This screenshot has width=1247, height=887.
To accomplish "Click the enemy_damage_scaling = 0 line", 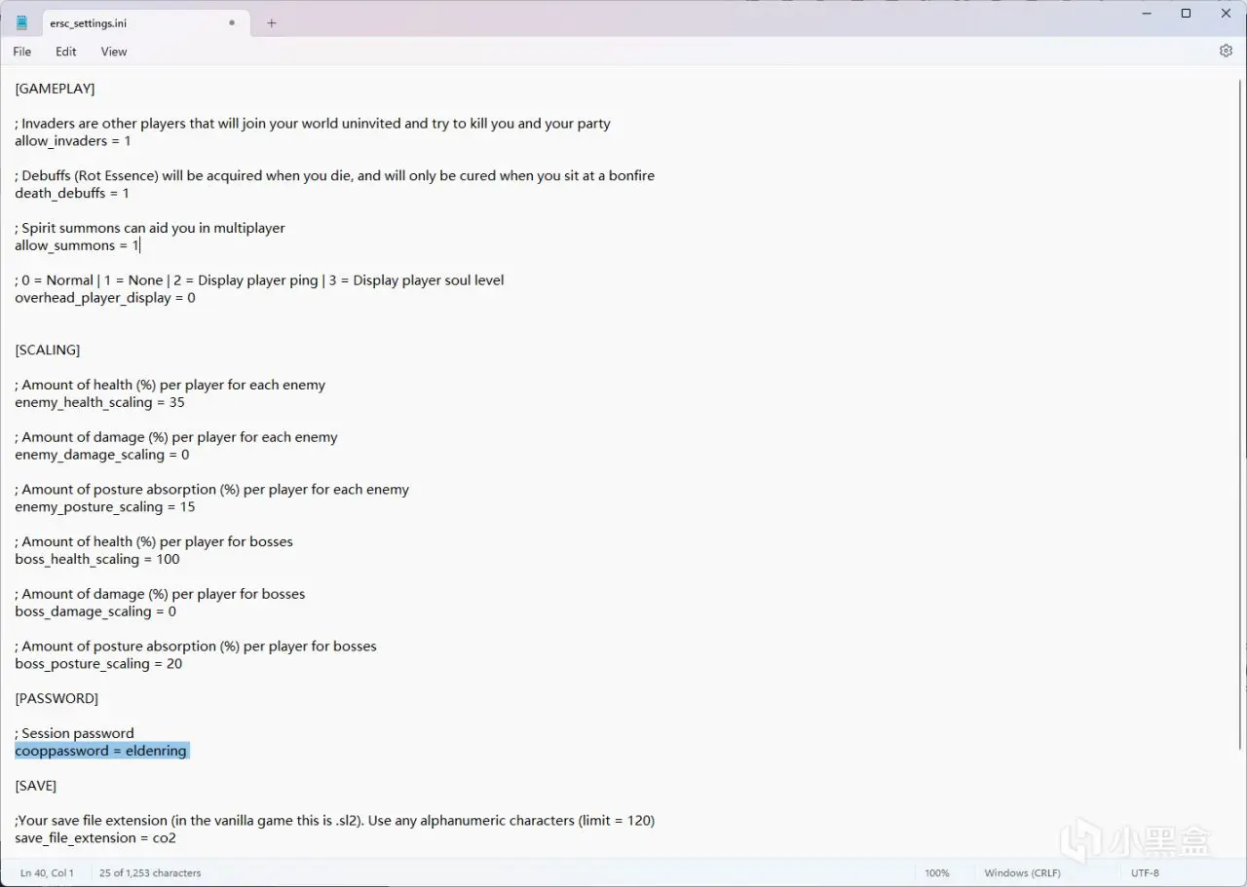I will click(x=102, y=455).
